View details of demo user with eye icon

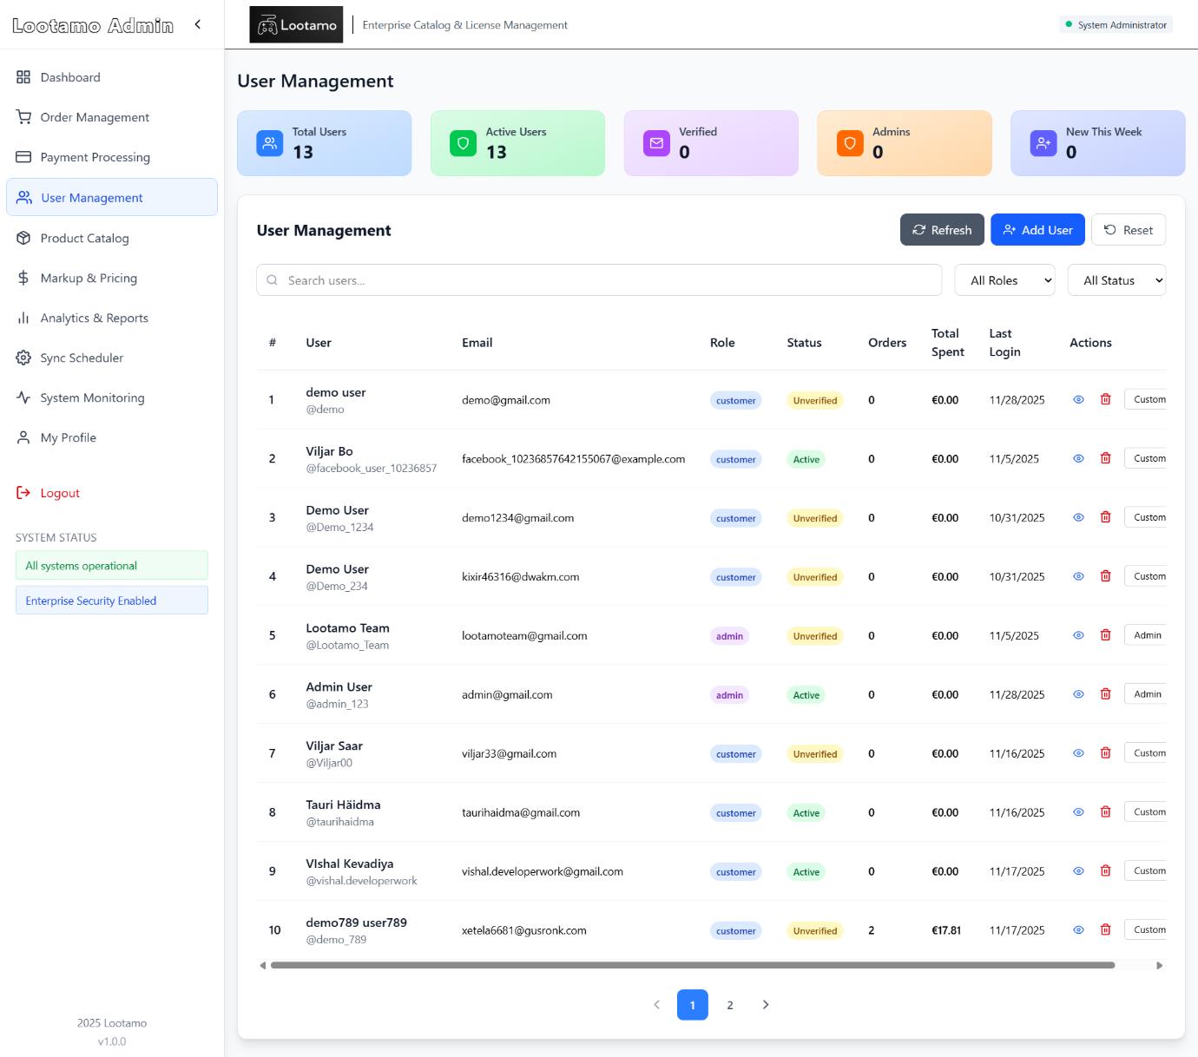point(1078,400)
